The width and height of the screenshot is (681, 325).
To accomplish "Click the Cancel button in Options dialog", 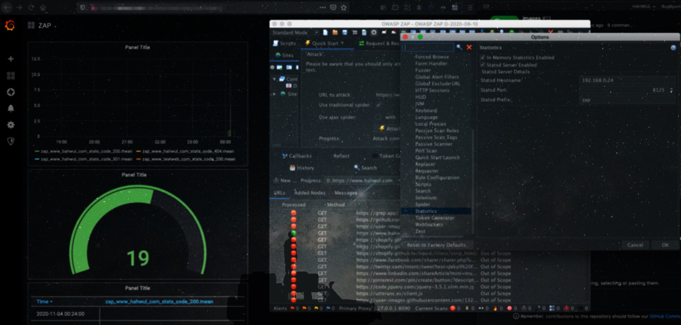I will click(x=635, y=245).
